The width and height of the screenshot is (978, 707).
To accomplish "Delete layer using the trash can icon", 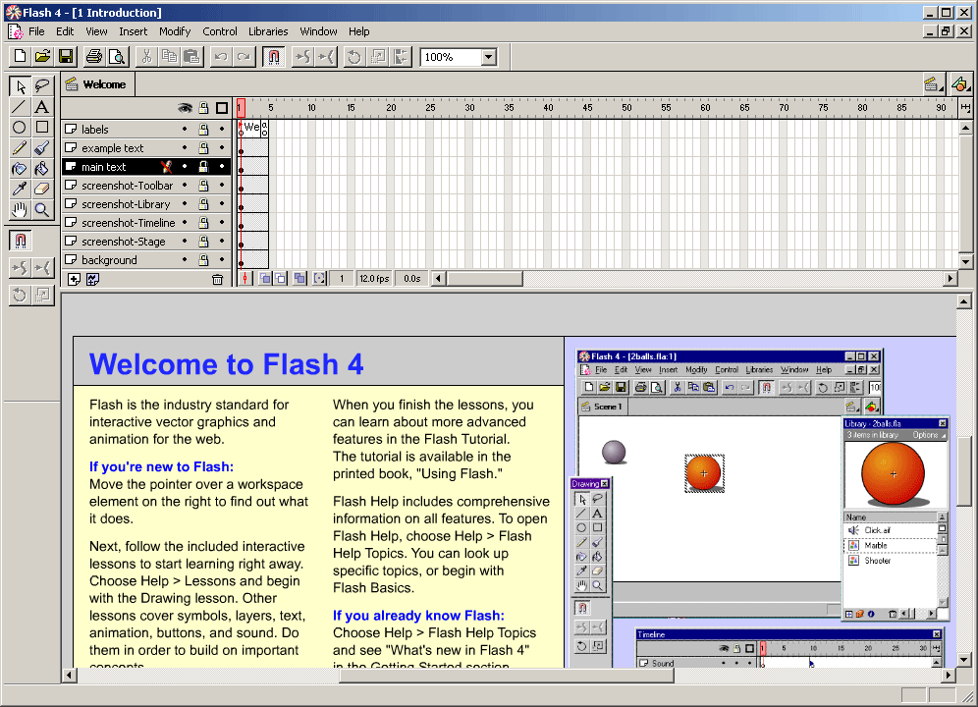I will coord(218,279).
